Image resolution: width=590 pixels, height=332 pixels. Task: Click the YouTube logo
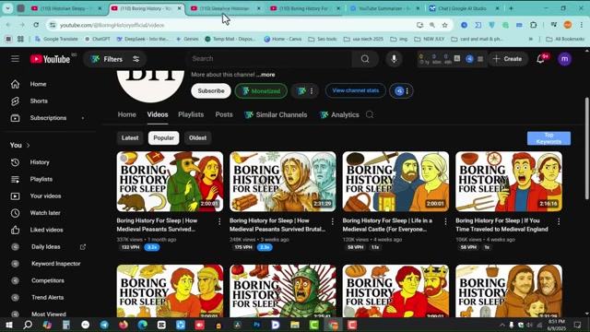(x=50, y=59)
